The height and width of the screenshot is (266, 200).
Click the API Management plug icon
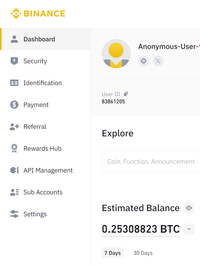tap(14, 170)
